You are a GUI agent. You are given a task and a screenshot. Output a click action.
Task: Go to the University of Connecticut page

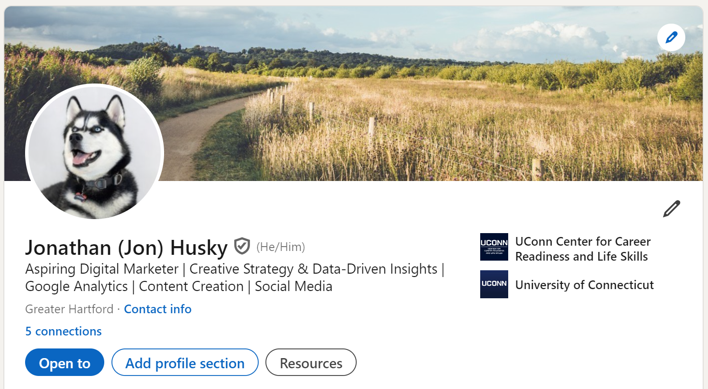tap(583, 285)
